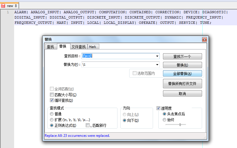Click the transparency slider handle

[x=180, y=125]
